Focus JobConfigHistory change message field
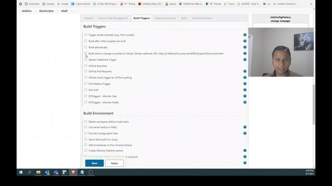The height and width of the screenshot is (186, 332). point(280,25)
